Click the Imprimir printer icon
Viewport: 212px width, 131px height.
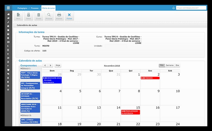click(x=59, y=16)
